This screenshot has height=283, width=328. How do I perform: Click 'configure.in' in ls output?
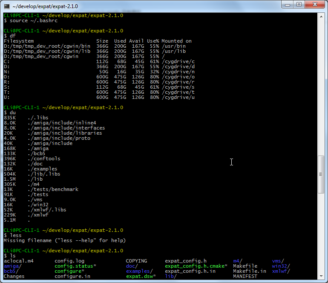point(72,276)
